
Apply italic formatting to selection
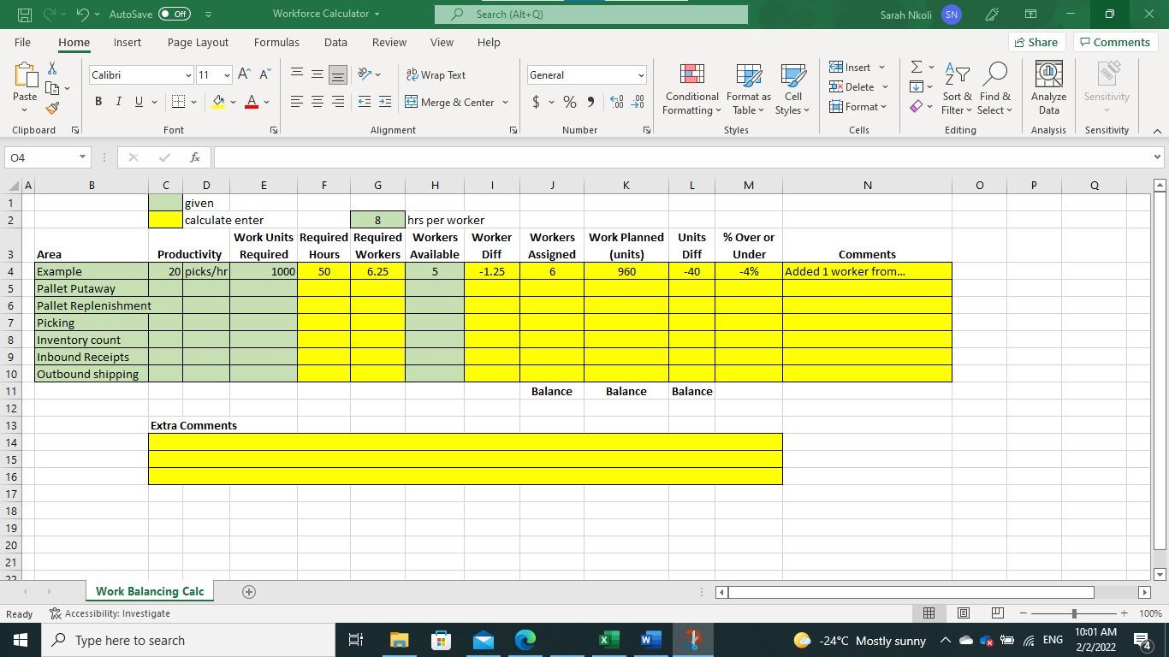(118, 102)
